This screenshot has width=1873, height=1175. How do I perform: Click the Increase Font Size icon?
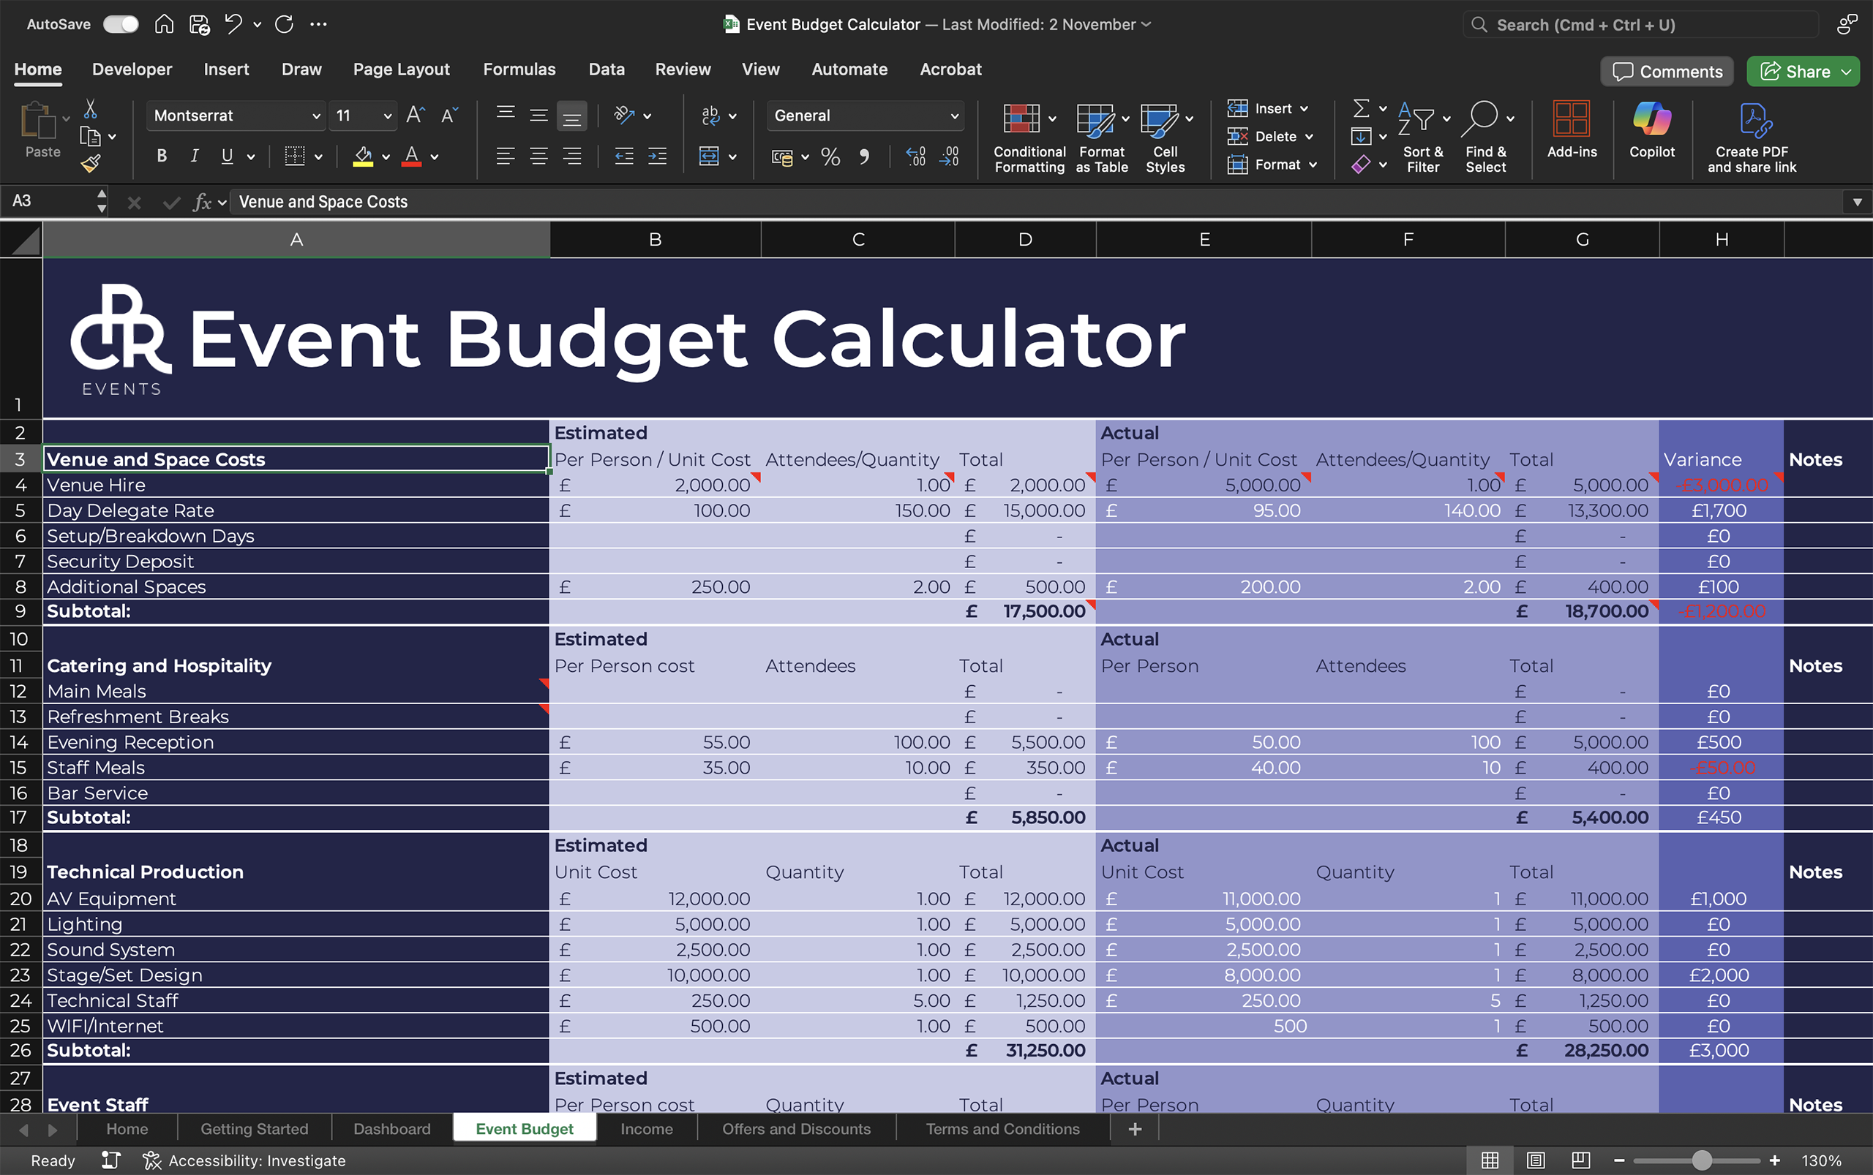tap(415, 116)
